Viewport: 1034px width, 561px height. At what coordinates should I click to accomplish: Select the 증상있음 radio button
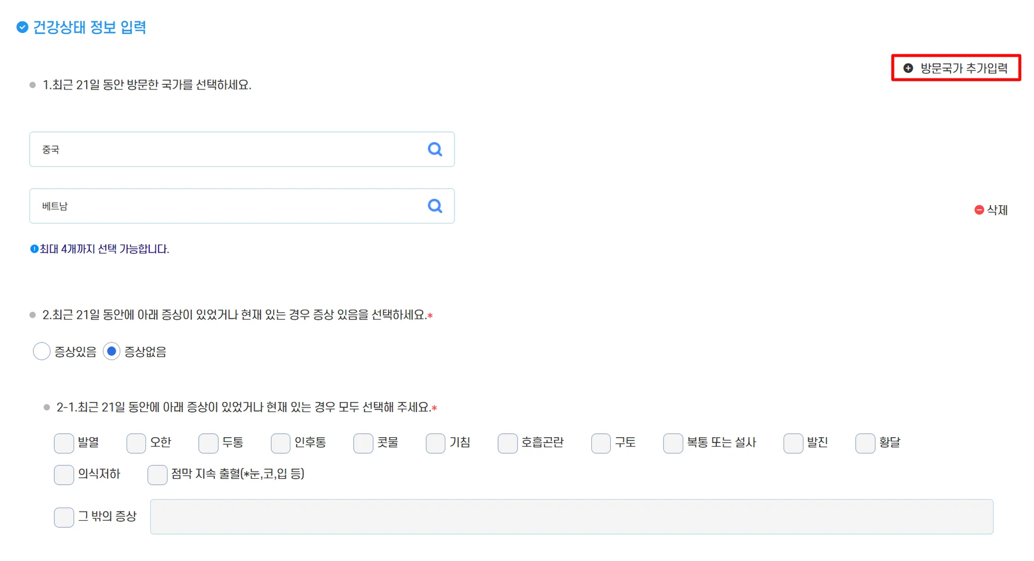41,352
